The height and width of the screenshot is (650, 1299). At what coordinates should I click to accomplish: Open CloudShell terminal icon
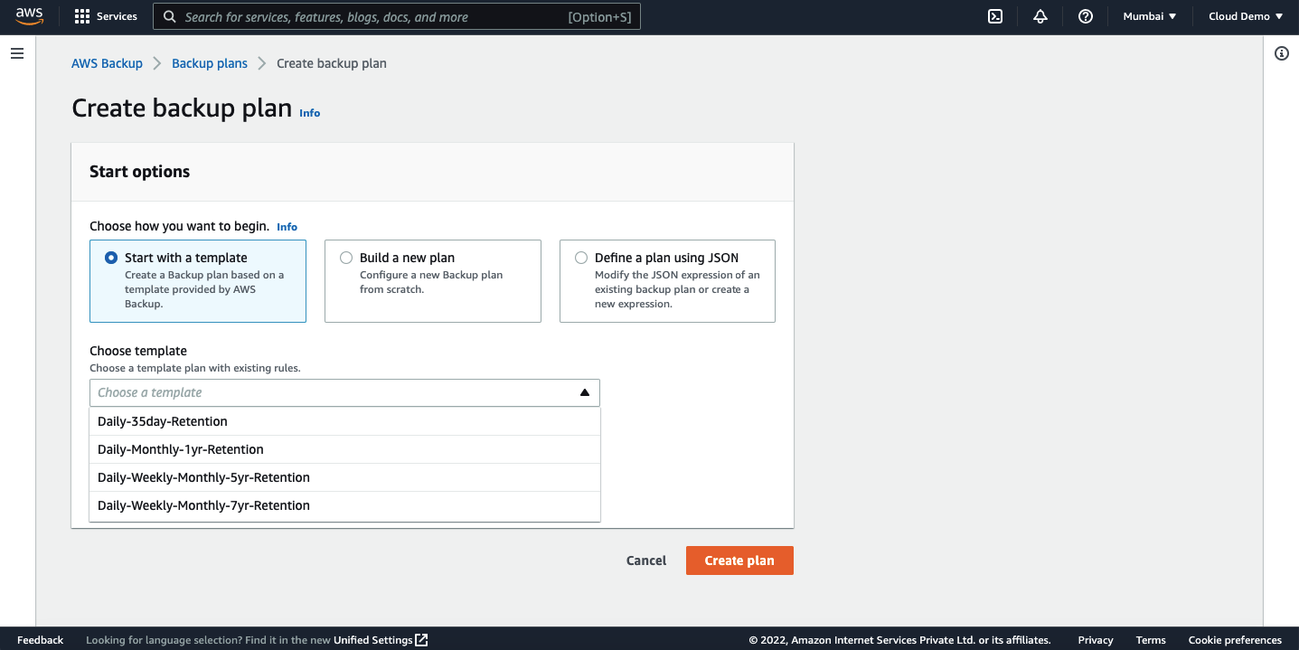995,16
